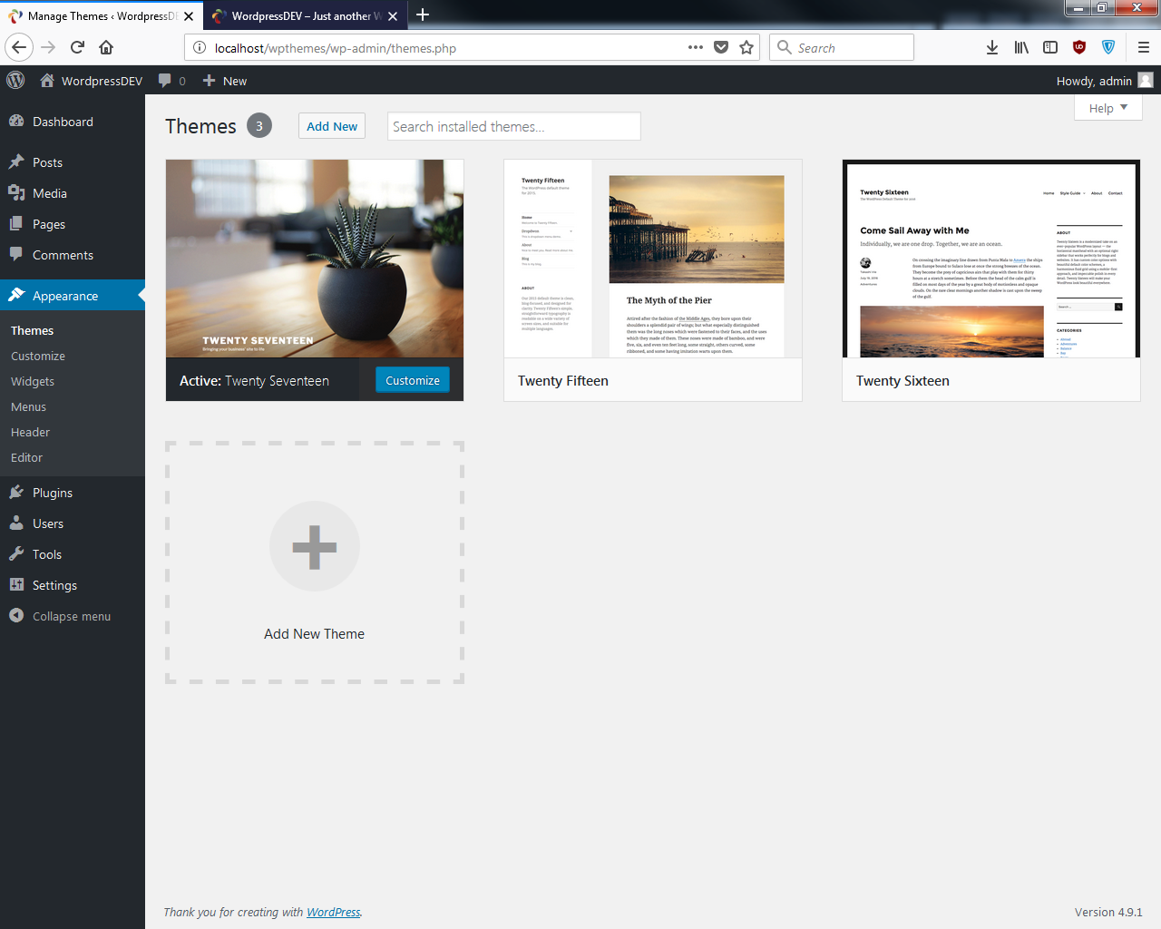Image resolution: width=1161 pixels, height=929 pixels.
Task: Click the Version 4.9.1 footer text
Action: tap(1108, 912)
